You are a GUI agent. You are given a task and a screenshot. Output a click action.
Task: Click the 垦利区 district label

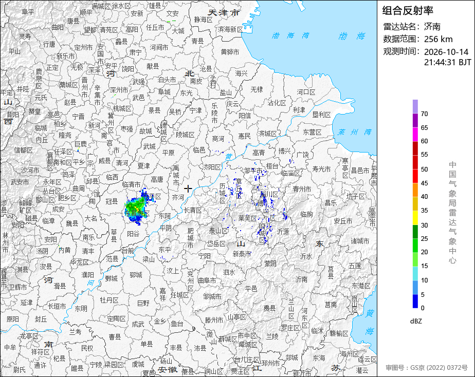coord(321,115)
